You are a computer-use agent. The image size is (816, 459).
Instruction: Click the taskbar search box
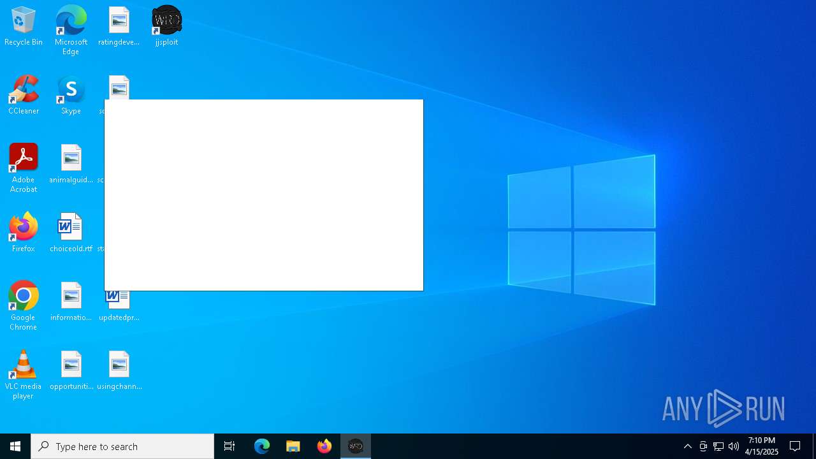pos(122,446)
